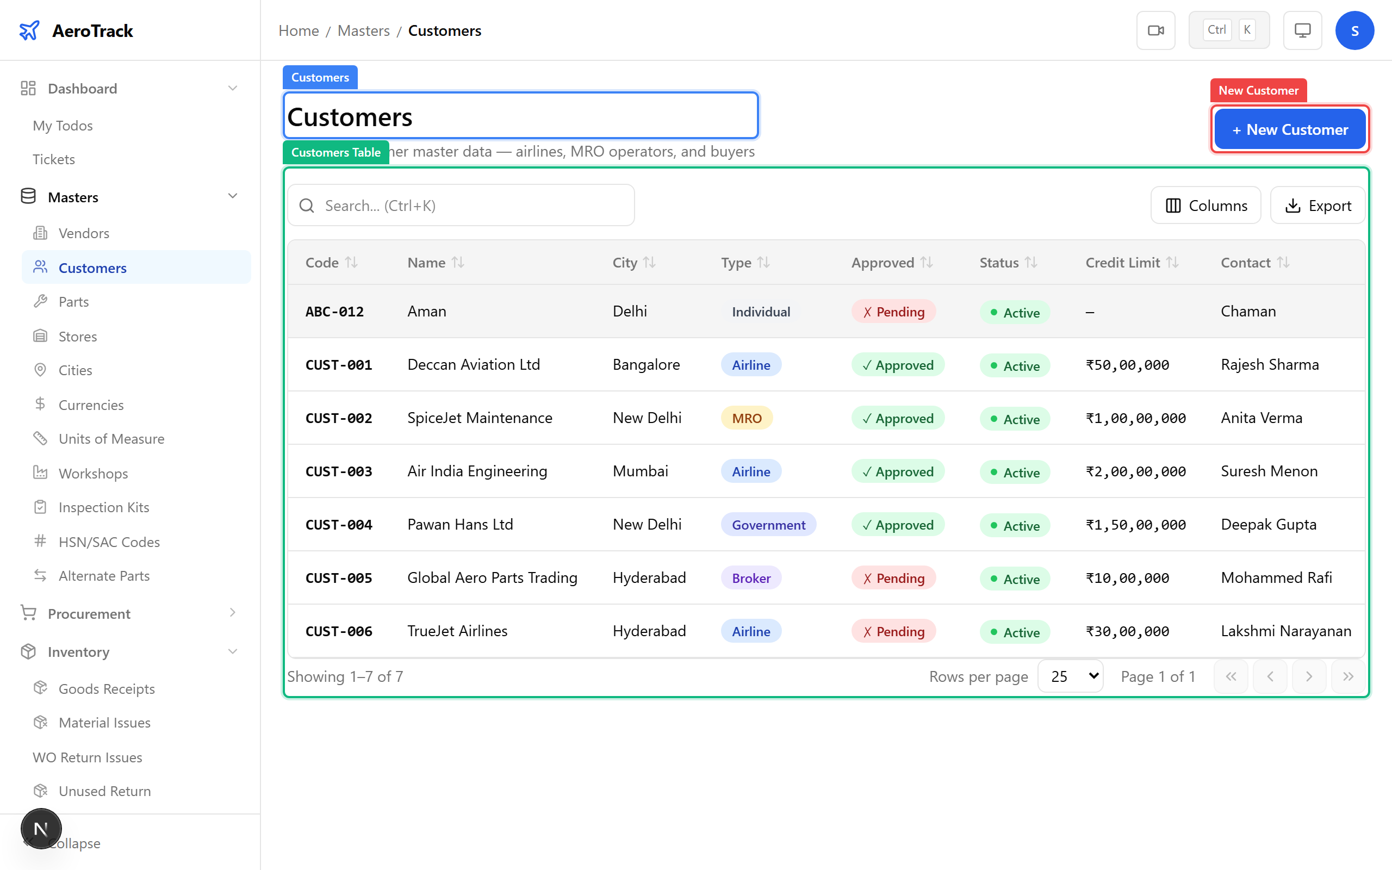This screenshot has height=870, width=1392.
Task: Open the monitor/display icon near profile
Action: click(x=1302, y=30)
